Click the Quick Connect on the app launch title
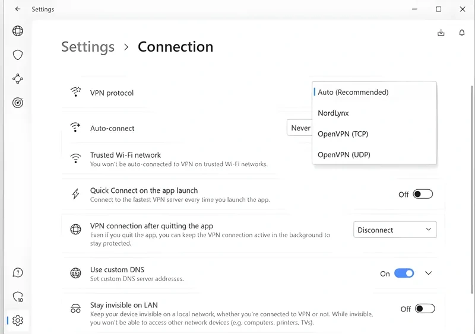475x334 pixels. tap(144, 190)
